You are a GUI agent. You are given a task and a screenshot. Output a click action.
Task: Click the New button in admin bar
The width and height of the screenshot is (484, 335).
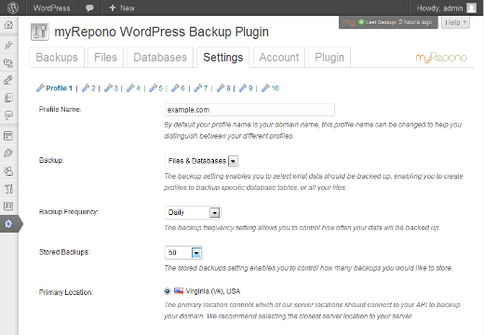point(122,8)
